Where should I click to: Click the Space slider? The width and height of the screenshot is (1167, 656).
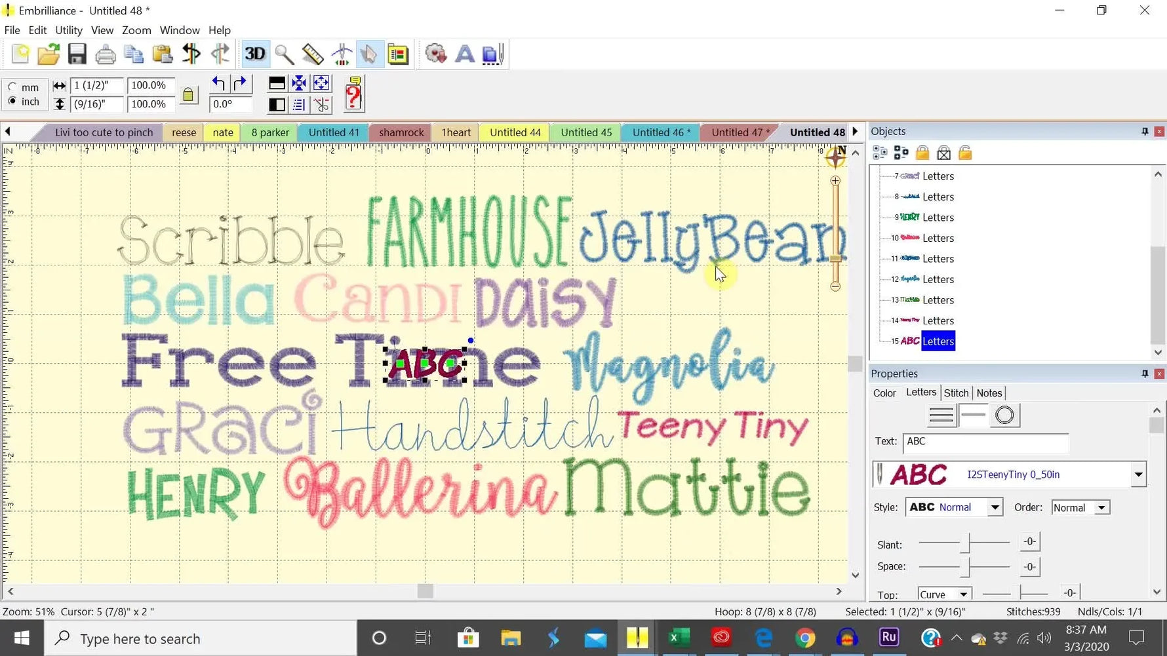pyautogui.click(x=964, y=567)
